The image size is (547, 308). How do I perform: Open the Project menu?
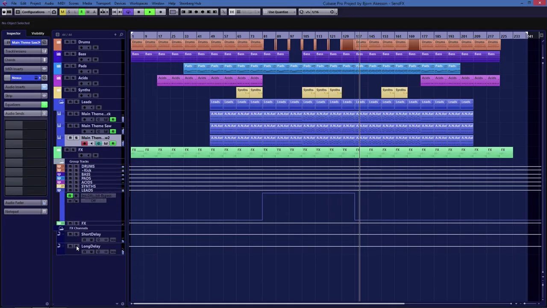point(35,3)
